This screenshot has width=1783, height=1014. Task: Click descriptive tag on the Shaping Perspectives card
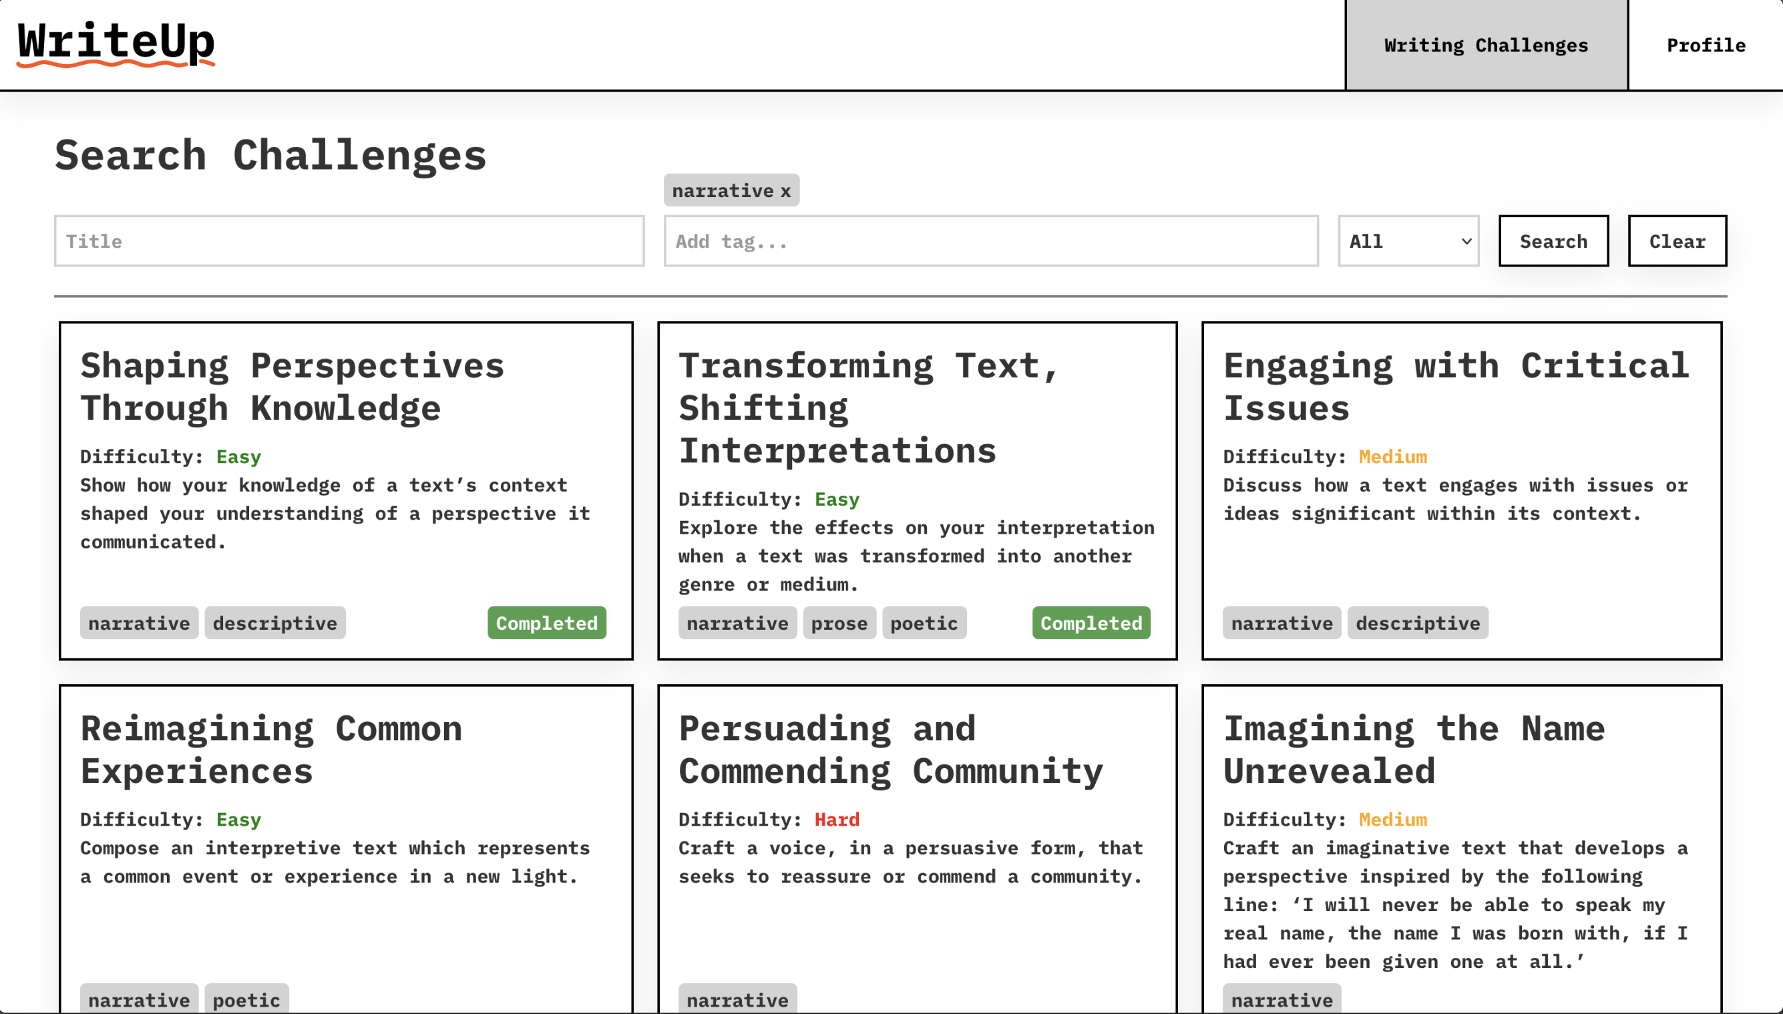pyautogui.click(x=275, y=623)
